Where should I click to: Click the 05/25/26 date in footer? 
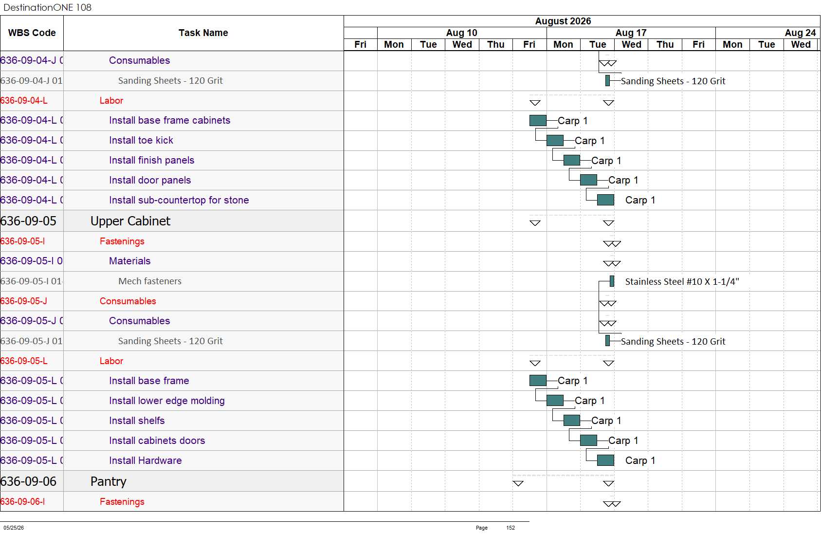click(x=14, y=528)
